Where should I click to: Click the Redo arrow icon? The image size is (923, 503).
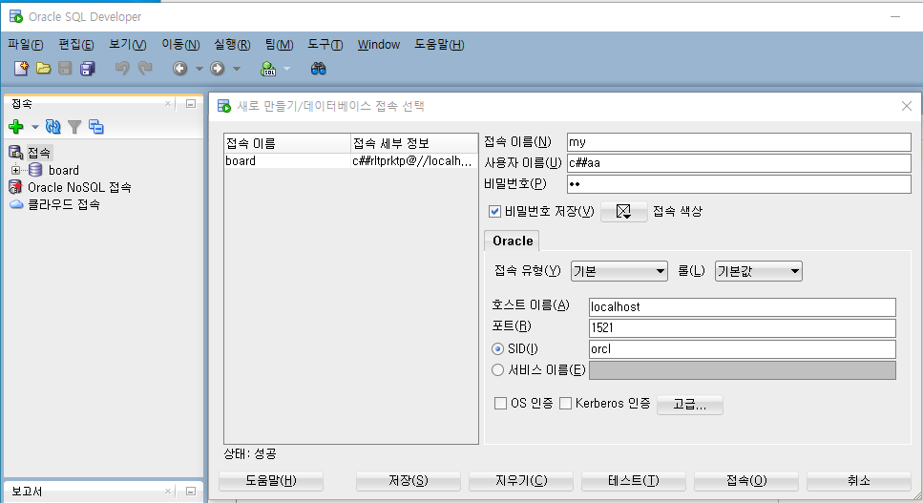click(x=145, y=68)
